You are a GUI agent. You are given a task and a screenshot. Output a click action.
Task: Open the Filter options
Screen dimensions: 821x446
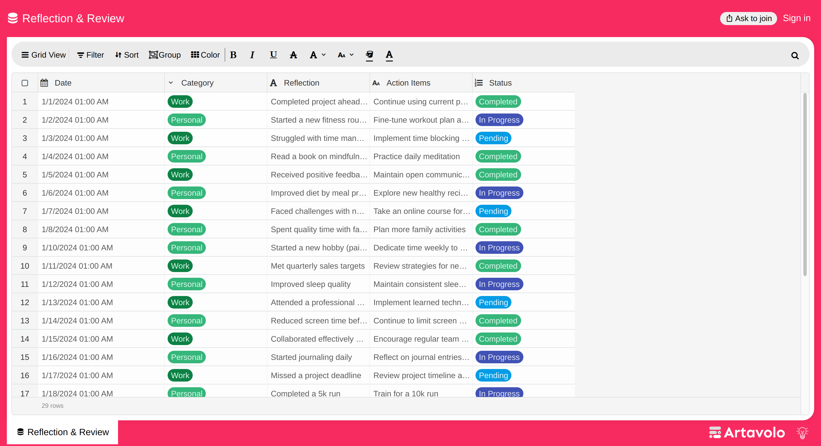coord(91,55)
